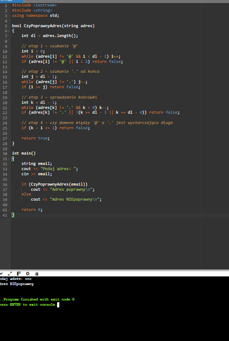Click line number 22 in the gutter
The image size is (229, 341).
[5, 113]
